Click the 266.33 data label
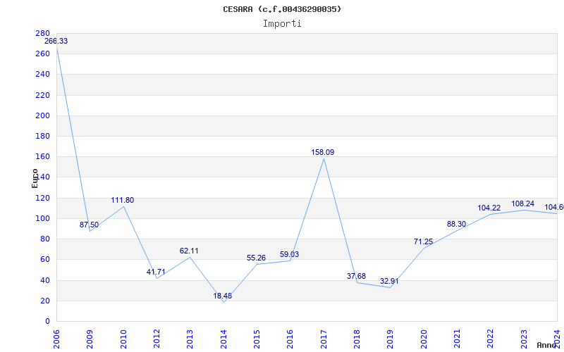This screenshot has width=564, height=352. point(56,42)
